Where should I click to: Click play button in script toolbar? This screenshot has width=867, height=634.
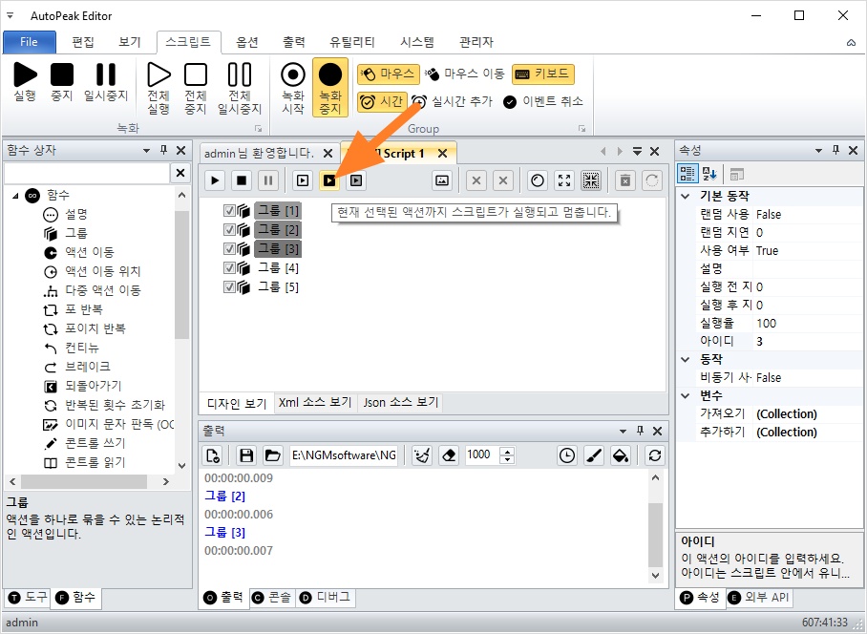tap(215, 180)
